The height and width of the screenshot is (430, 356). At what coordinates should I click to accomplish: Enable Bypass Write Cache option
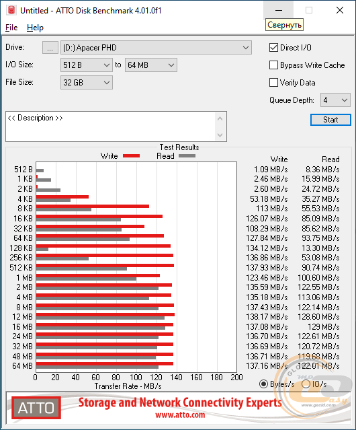(273, 65)
